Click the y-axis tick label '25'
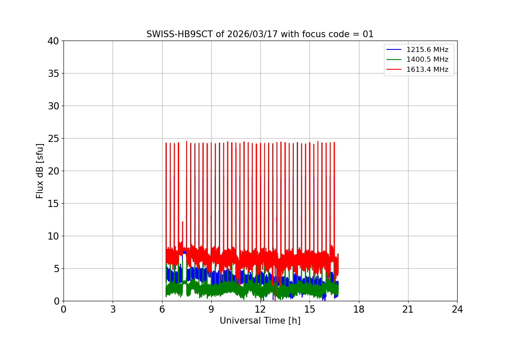 pyautogui.click(x=53, y=139)
